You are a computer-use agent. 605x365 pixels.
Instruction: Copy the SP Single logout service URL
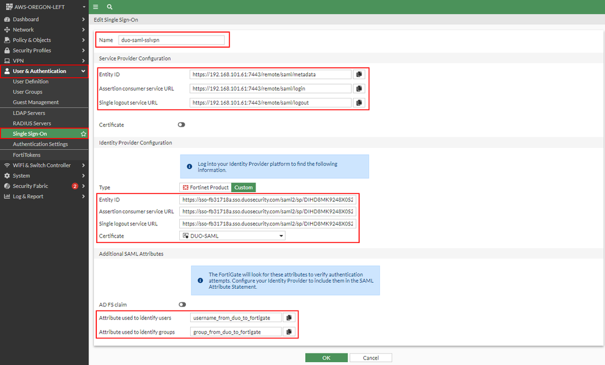pos(359,103)
